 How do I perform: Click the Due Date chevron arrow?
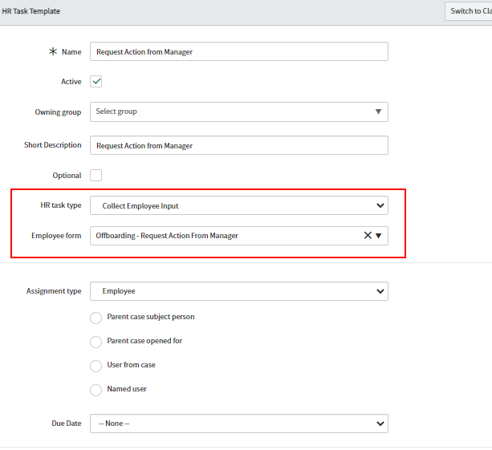click(380, 424)
